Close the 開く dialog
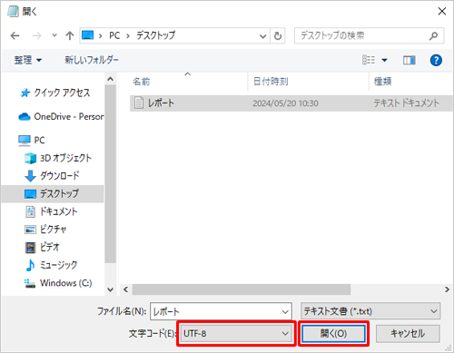The image size is (454, 353). tap(442, 12)
